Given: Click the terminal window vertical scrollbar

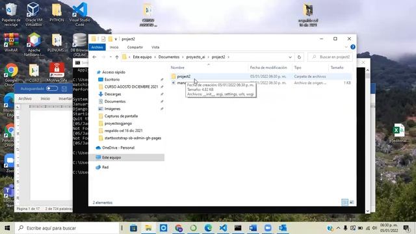Looking at the screenshot, I should 367,140.
